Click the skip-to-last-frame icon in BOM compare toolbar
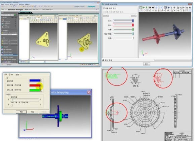 [x=153, y=8]
